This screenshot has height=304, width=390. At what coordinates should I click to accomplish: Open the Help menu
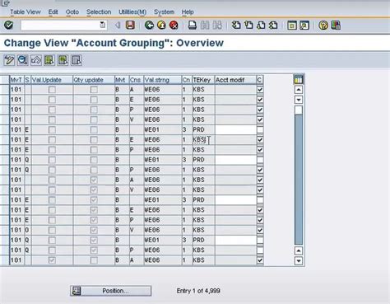pyautogui.click(x=188, y=12)
